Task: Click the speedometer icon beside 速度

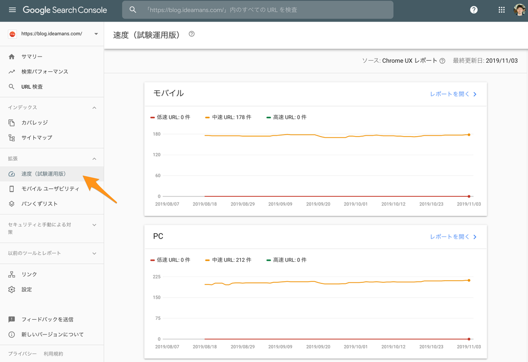Action: point(12,174)
